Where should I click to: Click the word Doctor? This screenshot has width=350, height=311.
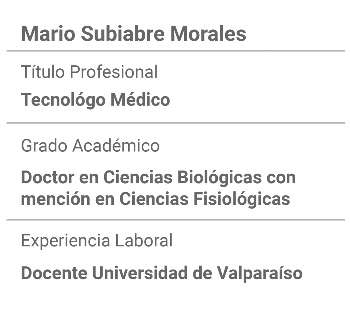click(48, 177)
